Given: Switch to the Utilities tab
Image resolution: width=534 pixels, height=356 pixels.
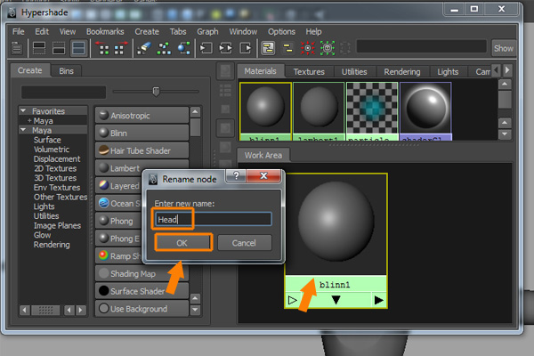Looking at the screenshot, I should [354, 72].
